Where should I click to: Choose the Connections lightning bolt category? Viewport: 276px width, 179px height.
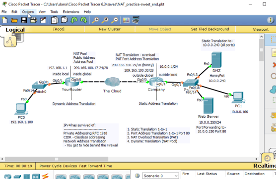tap(45, 177)
